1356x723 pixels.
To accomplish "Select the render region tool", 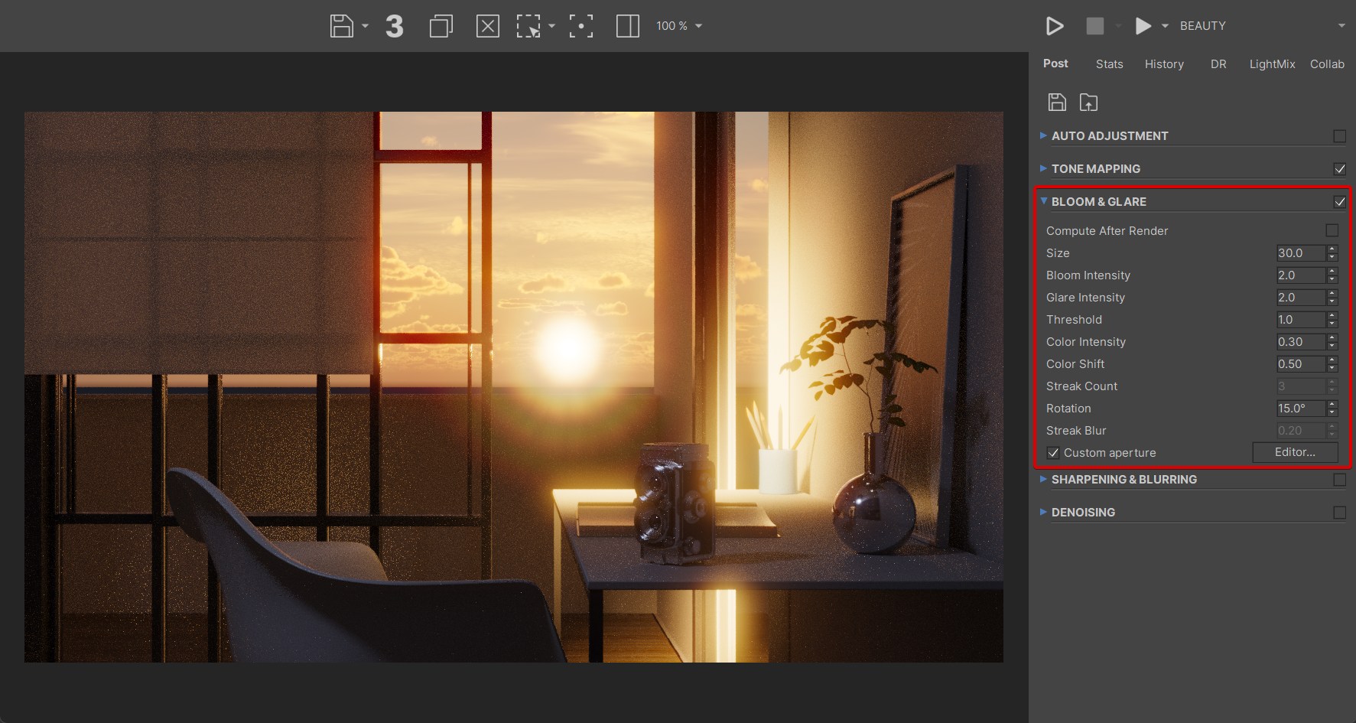I will (528, 26).
